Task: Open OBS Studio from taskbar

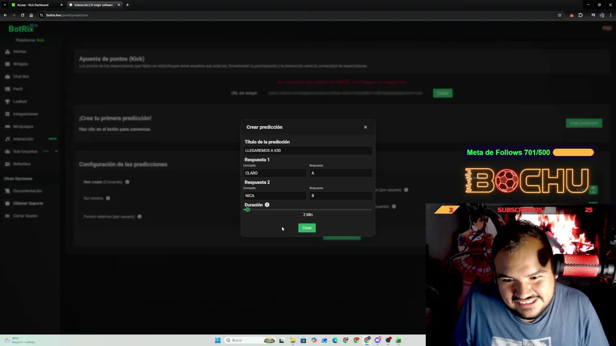Action: pyautogui.click(x=388, y=340)
